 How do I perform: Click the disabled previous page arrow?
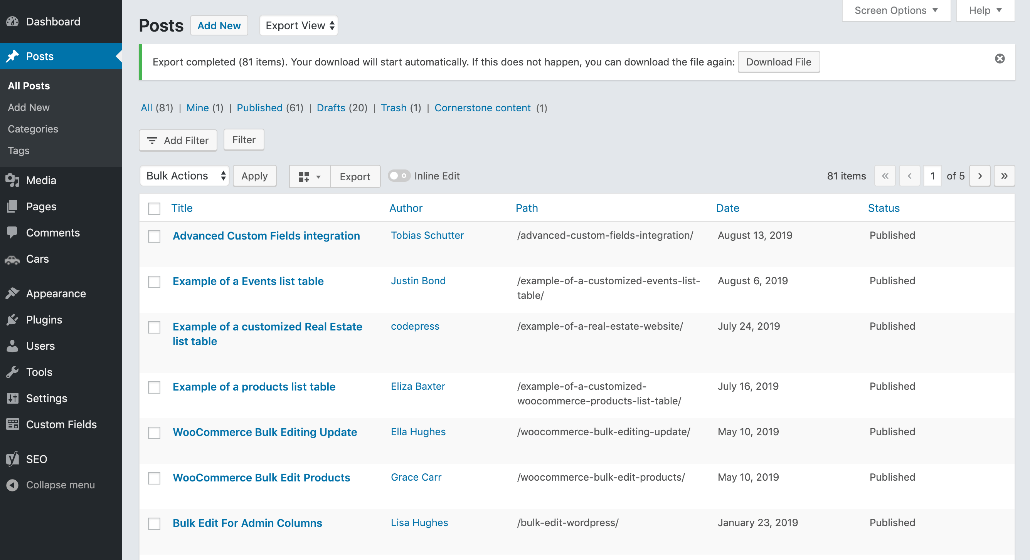click(909, 176)
